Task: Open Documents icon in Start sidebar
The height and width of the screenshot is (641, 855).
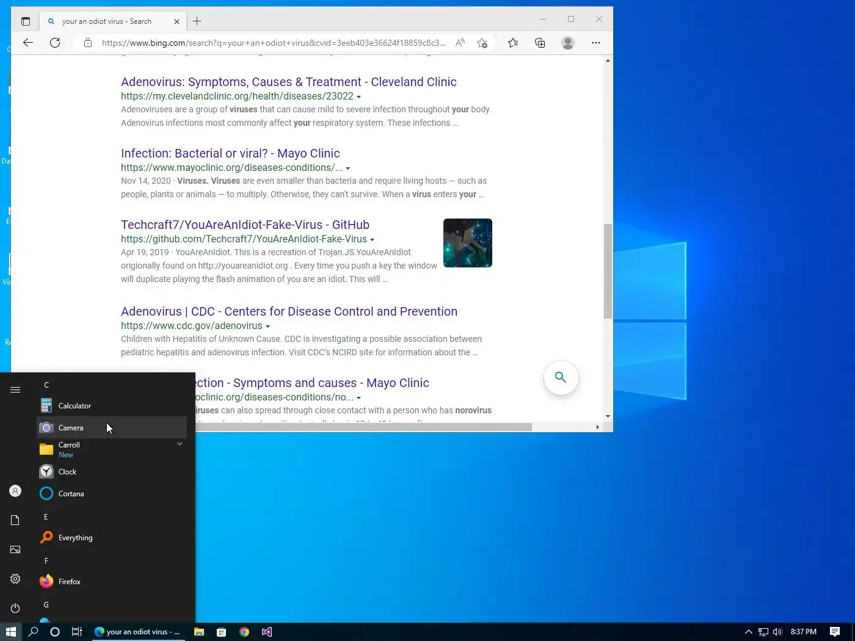Action: pyautogui.click(x=15, y=520)
